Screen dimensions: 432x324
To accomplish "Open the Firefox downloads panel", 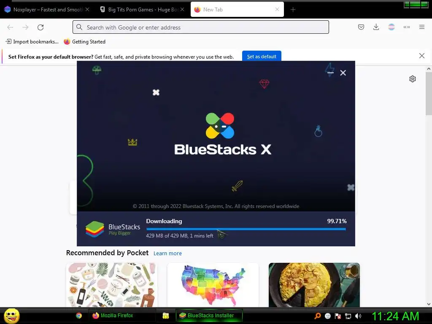I will point(376,27).
